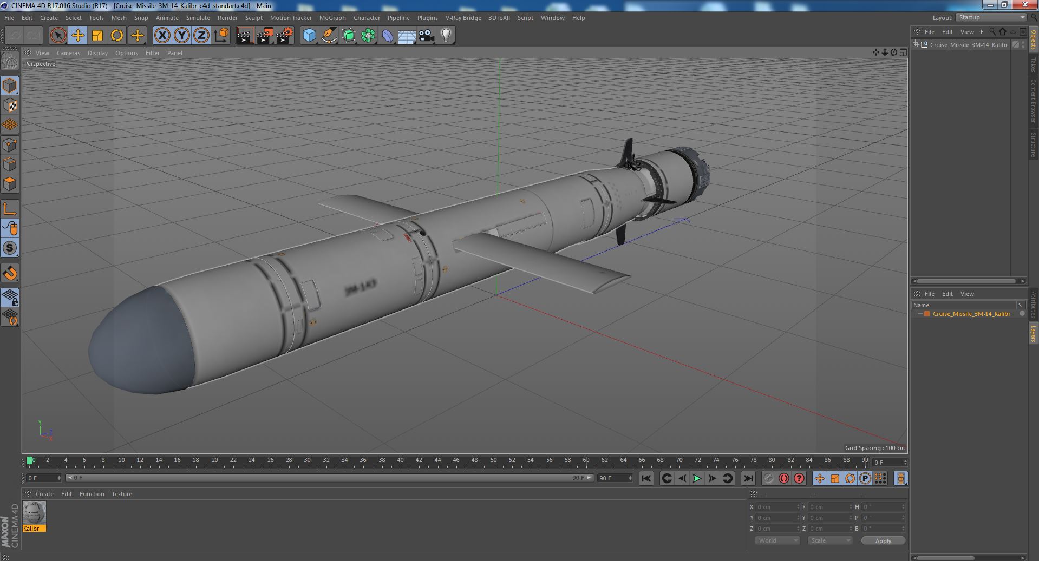Switch to Model mode cube icon
The width and height of the screenshot is (1039, 561).
click(10, 85)
